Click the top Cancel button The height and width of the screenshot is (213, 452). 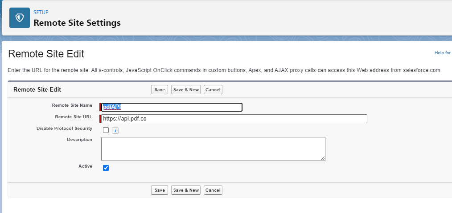click(213, 90)
